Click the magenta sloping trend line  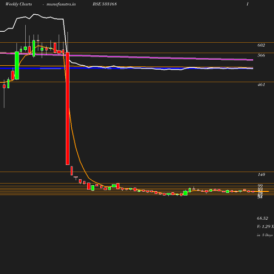click(x=127, y=57)
